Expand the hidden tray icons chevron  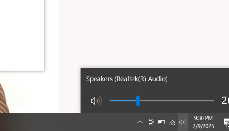click(x=140, y=122)
